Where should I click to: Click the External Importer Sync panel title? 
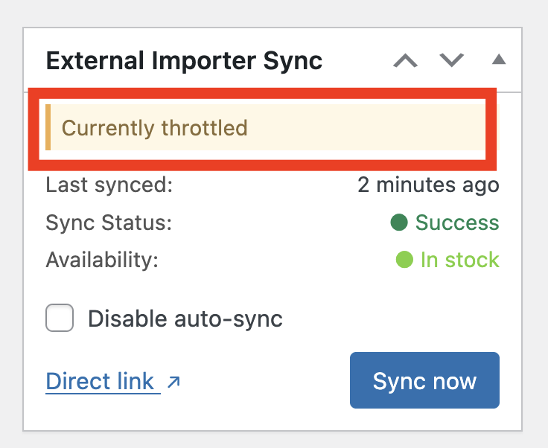[184, 60]
